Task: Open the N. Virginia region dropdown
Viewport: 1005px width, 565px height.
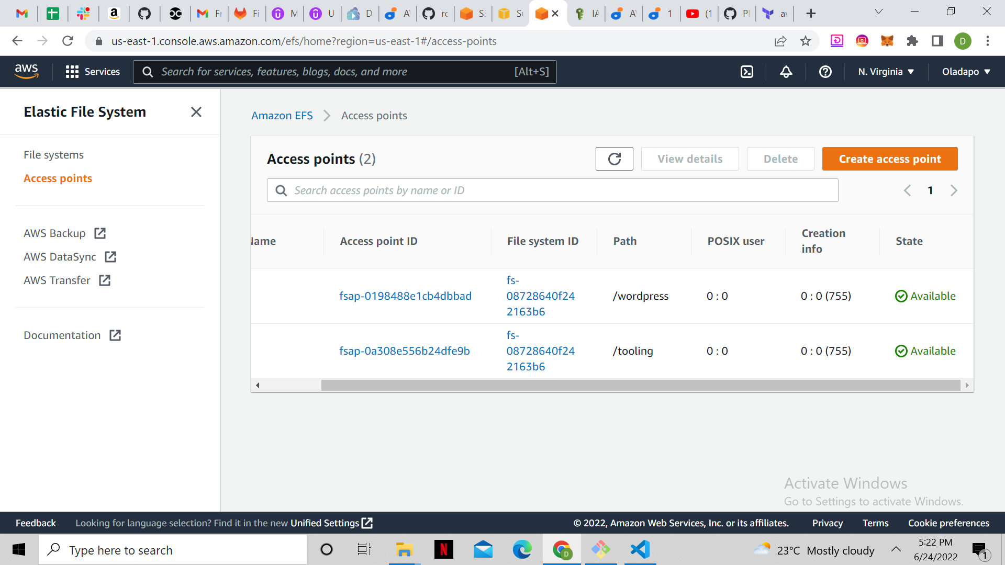Action: click(885, 72)
